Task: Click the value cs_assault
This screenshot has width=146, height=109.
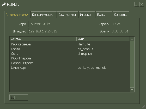Action: (x=86, y=49)
